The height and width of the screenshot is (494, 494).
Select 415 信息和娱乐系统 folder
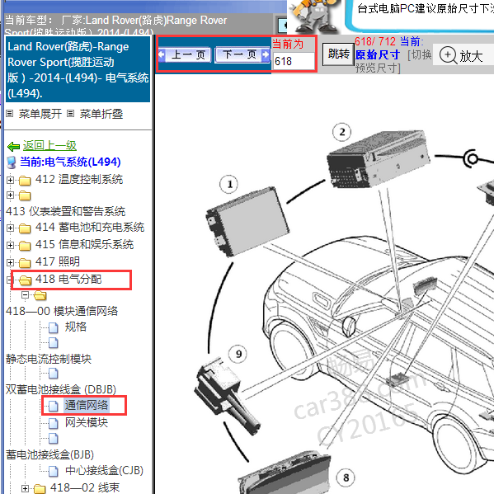tap(84, 244)
